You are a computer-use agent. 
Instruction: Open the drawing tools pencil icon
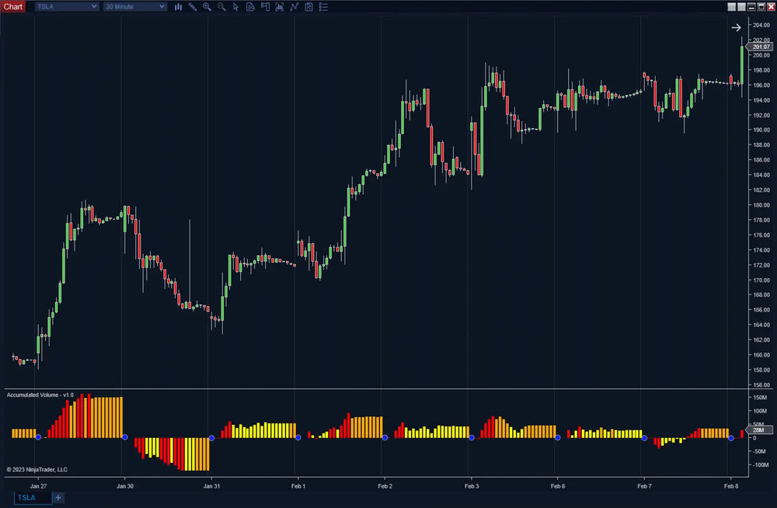(x=193, y=6)
